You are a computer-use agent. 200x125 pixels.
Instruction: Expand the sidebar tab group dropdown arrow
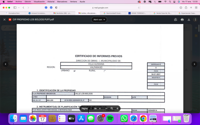point(19,8)
